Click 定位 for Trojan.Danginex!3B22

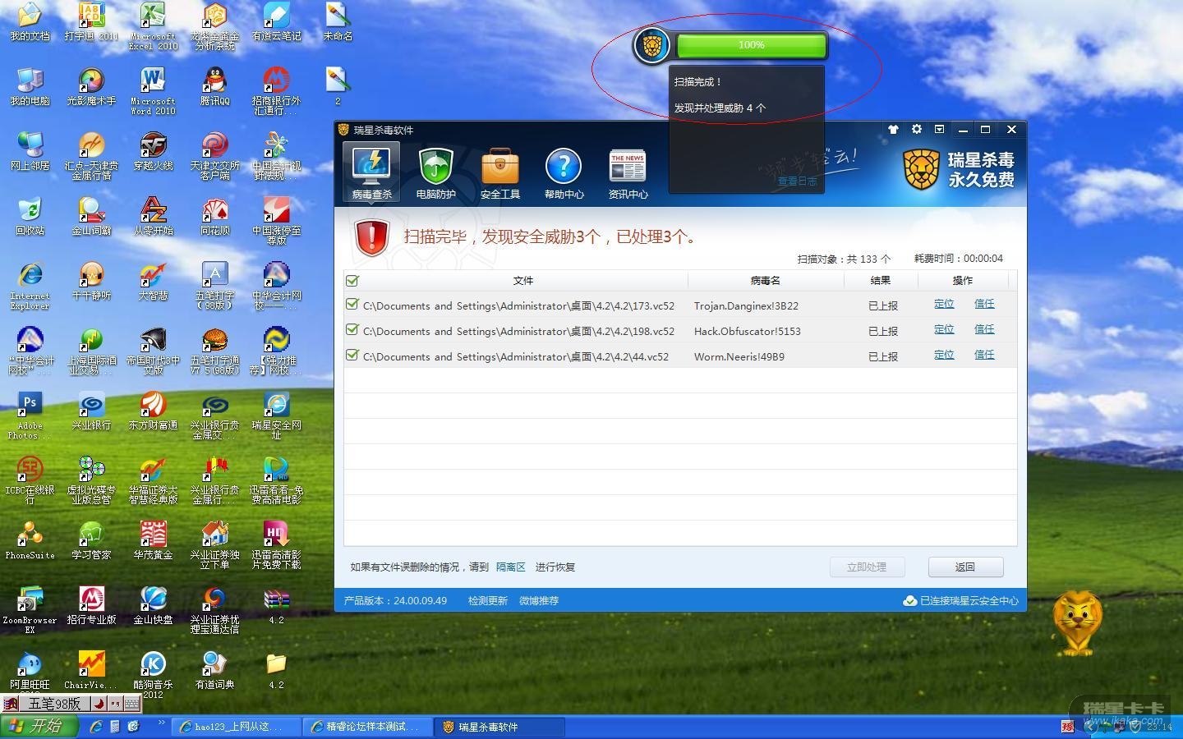[944, 304]
